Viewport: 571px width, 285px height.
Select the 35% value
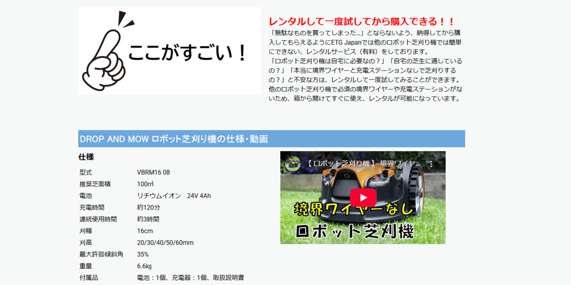(143, 254)
